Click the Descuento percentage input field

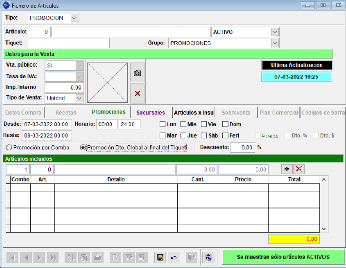pyautogui.click(x=242, y=147)
